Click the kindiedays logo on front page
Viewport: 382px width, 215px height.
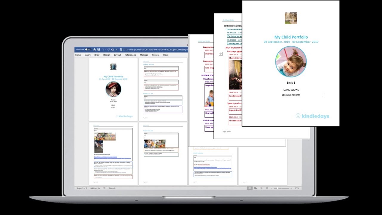[x=312, y=116]
